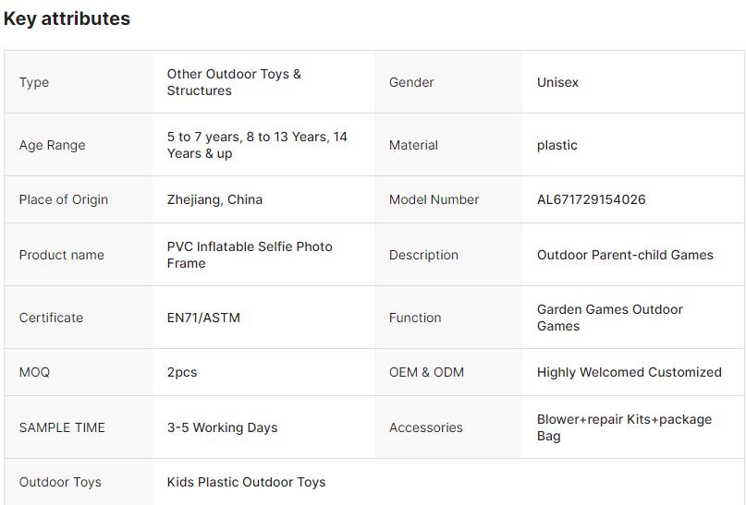The width and height of the screenshot is (746, 505).
Task: Click "Highly Welcomed Customized" value
Action: [x=629, y=372]
